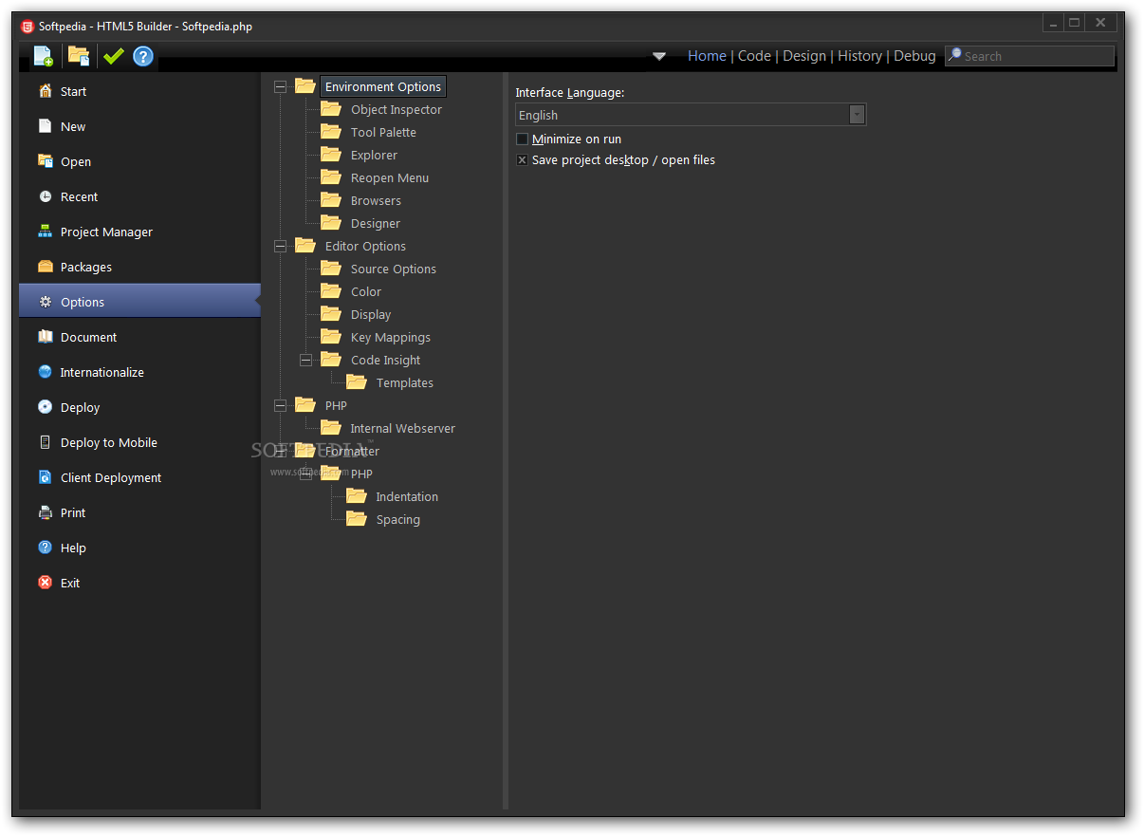This screenshot has height=836, width=1144.
Task: Click the new file toolbar icon
Action: tap(44, 56)
